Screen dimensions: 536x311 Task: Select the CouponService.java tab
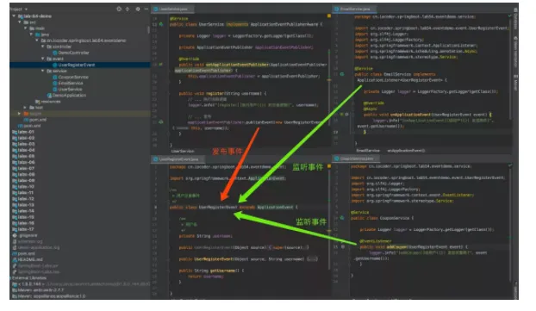(356, 159)
